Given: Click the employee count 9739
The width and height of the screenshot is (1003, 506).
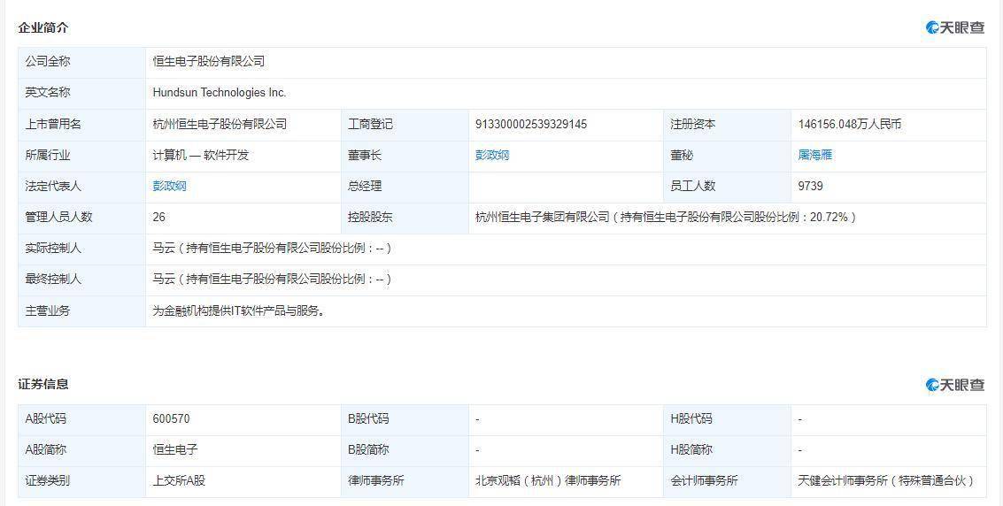Looking at the screenshot, I should click(x=811, y=186).
